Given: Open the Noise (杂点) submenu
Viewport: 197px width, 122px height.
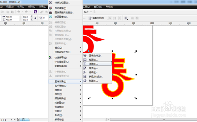Looking at the screenshot, I should 65,115.
